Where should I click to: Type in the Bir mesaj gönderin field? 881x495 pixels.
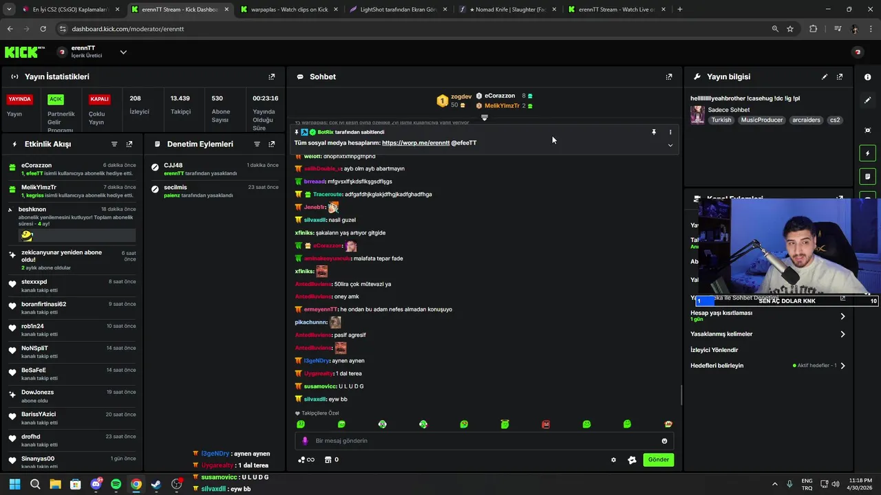pyautogui.click(x=485, y=441)
